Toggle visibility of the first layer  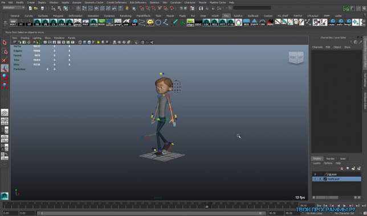[315, 175]
